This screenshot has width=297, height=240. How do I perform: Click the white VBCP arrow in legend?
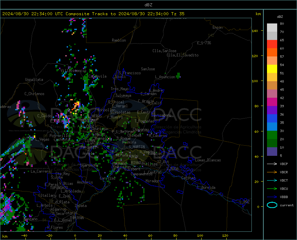[272, 164]
